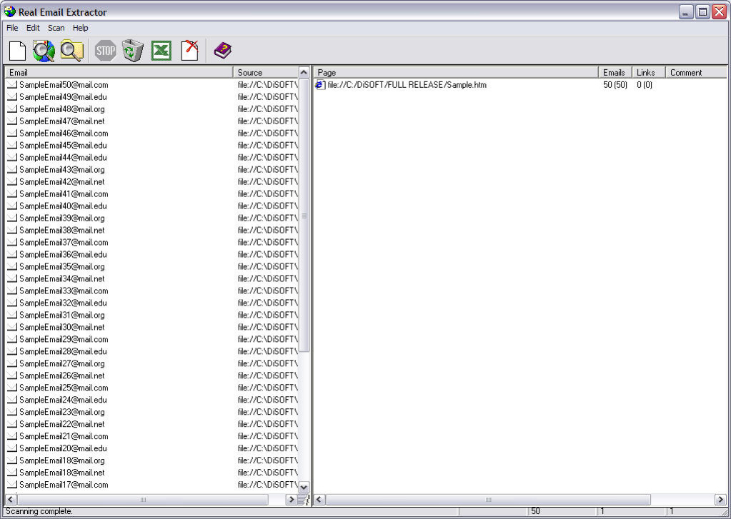Click the email list scroll up arrow
Viewport: 731px width, 519px height.
(x=304, y=73)
